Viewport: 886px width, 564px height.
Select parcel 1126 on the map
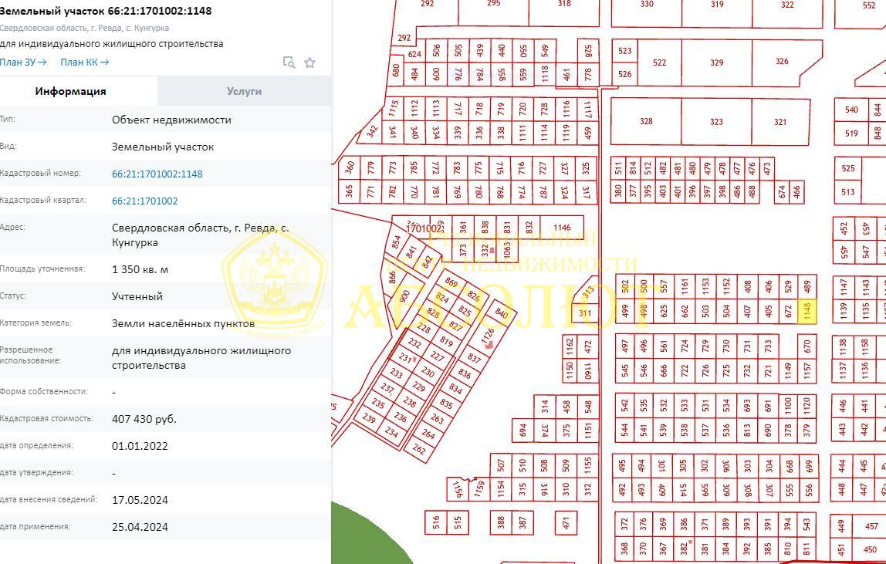click(489, 337)
